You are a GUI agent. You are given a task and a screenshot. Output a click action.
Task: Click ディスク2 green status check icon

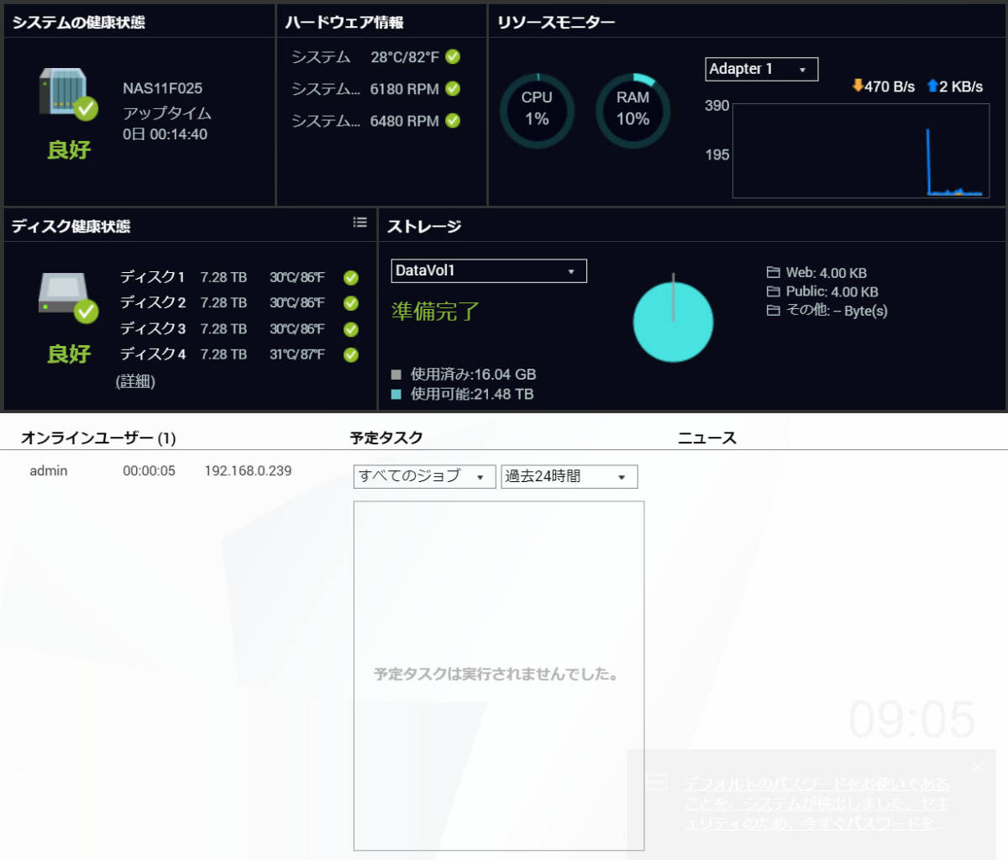click(x=351, y=303)
